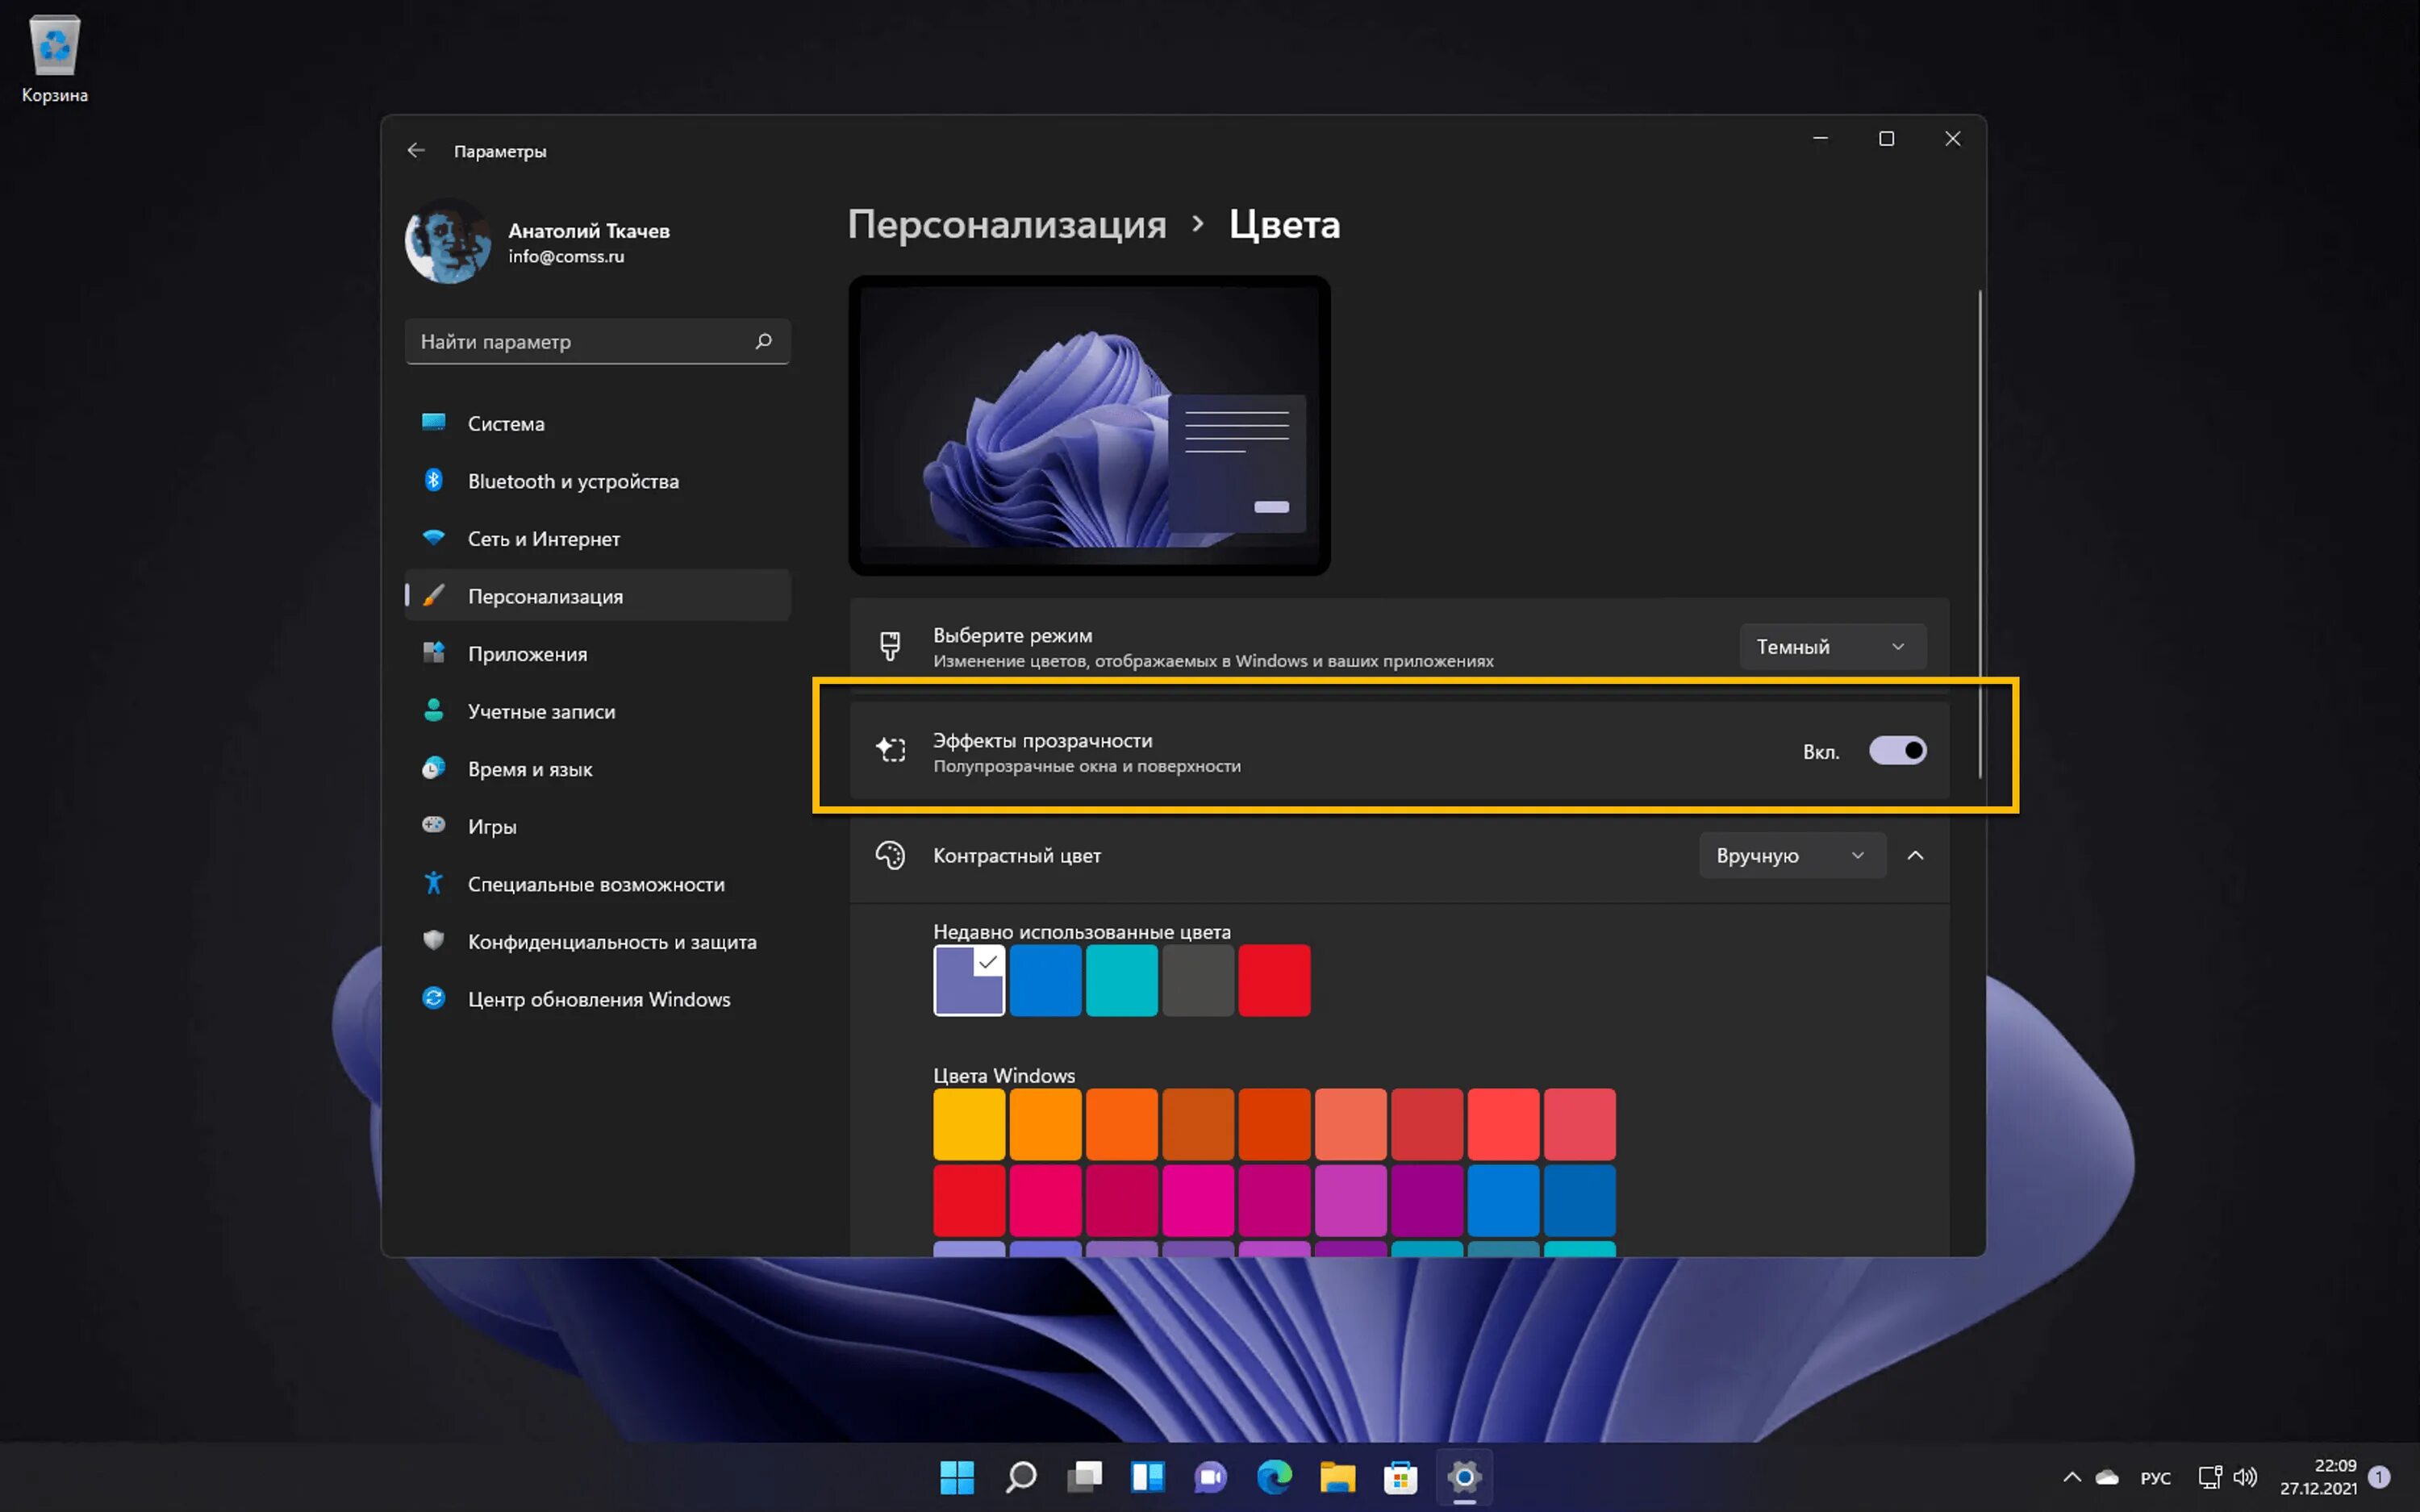The width and height of the screenshot is (2420, 1512).
Task: Open Task View from the taskbar
Action: pos(1084,1477)
